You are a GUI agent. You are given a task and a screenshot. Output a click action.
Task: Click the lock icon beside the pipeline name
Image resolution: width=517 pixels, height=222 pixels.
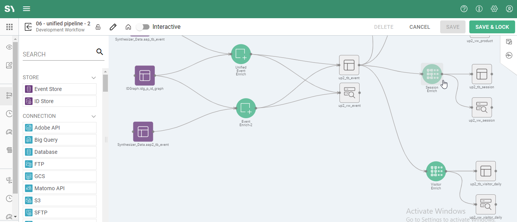[98, 27]
